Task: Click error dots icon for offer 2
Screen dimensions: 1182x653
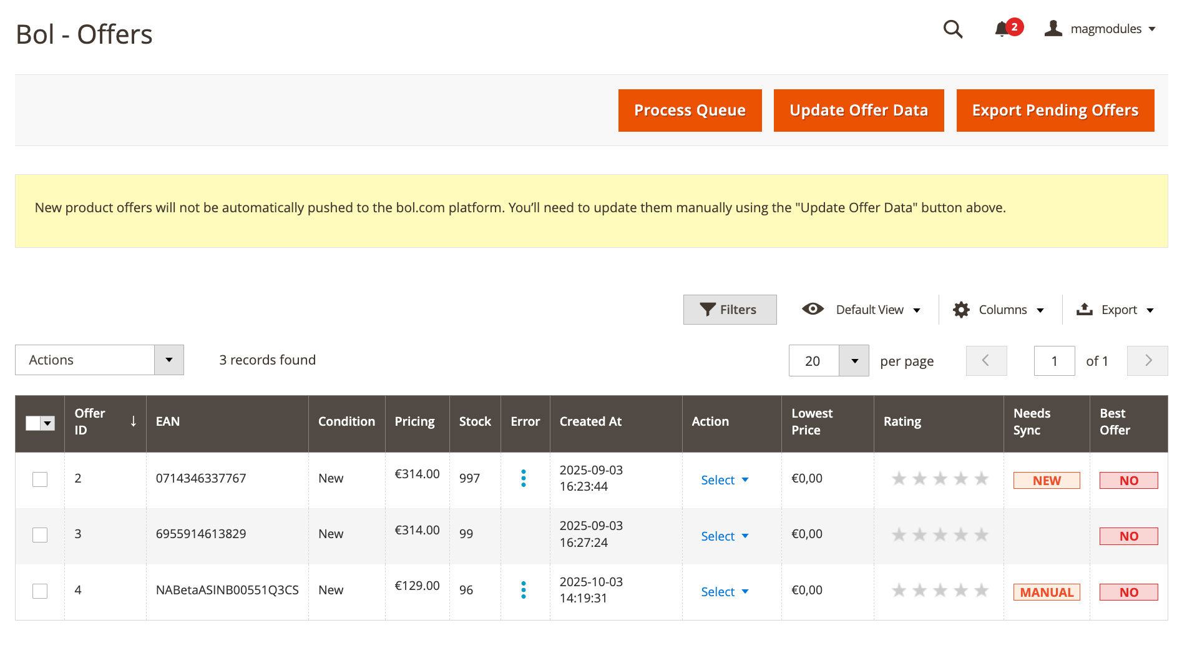Action: click(x=523, y=479)
